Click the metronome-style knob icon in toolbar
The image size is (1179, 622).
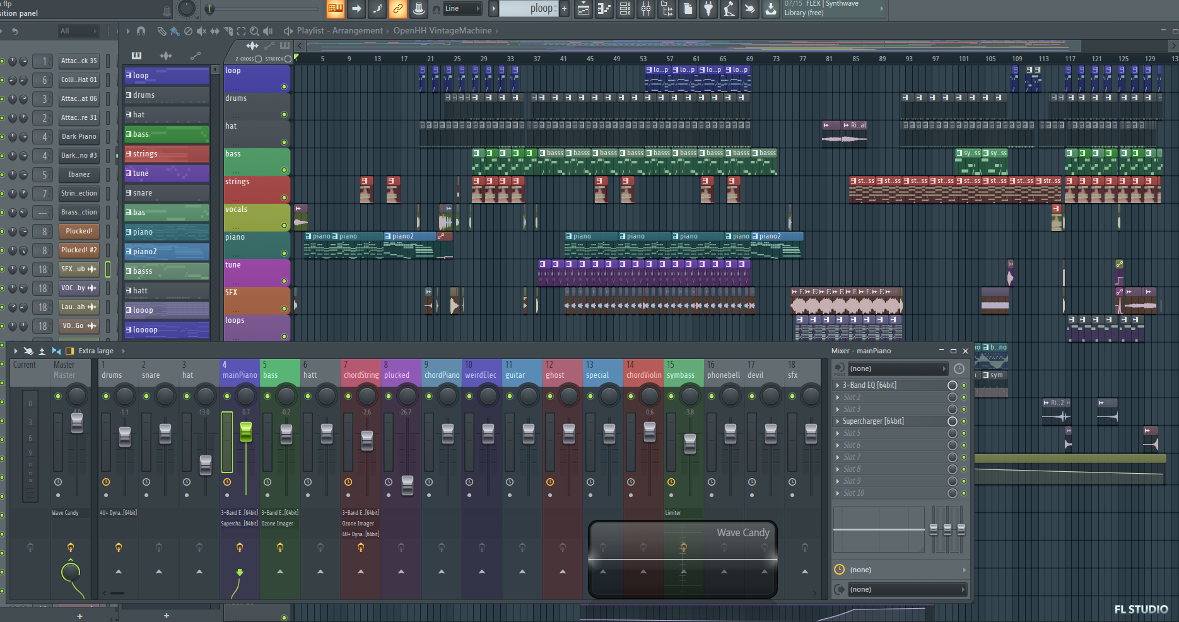pos(418,8)
